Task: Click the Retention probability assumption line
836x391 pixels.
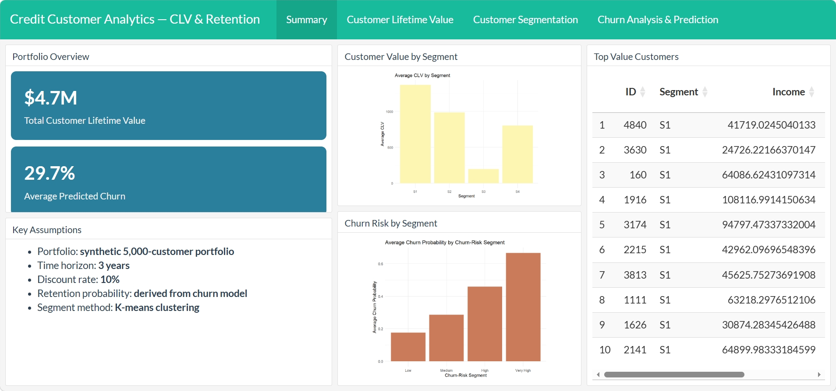Action: (x=142, y=293)
